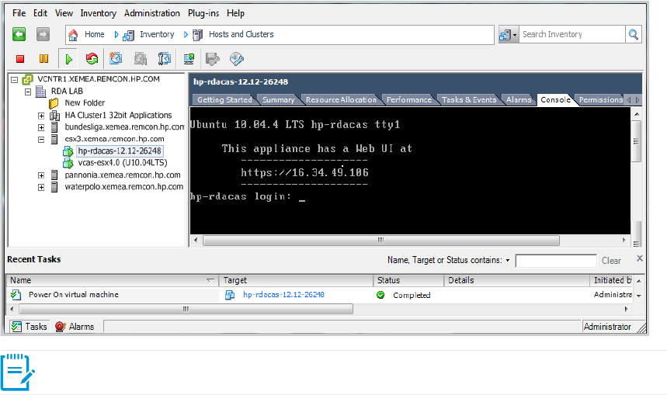Open the Administration menu
The width and height of the screenshot is (667, 395).
(x=151, y=13)
